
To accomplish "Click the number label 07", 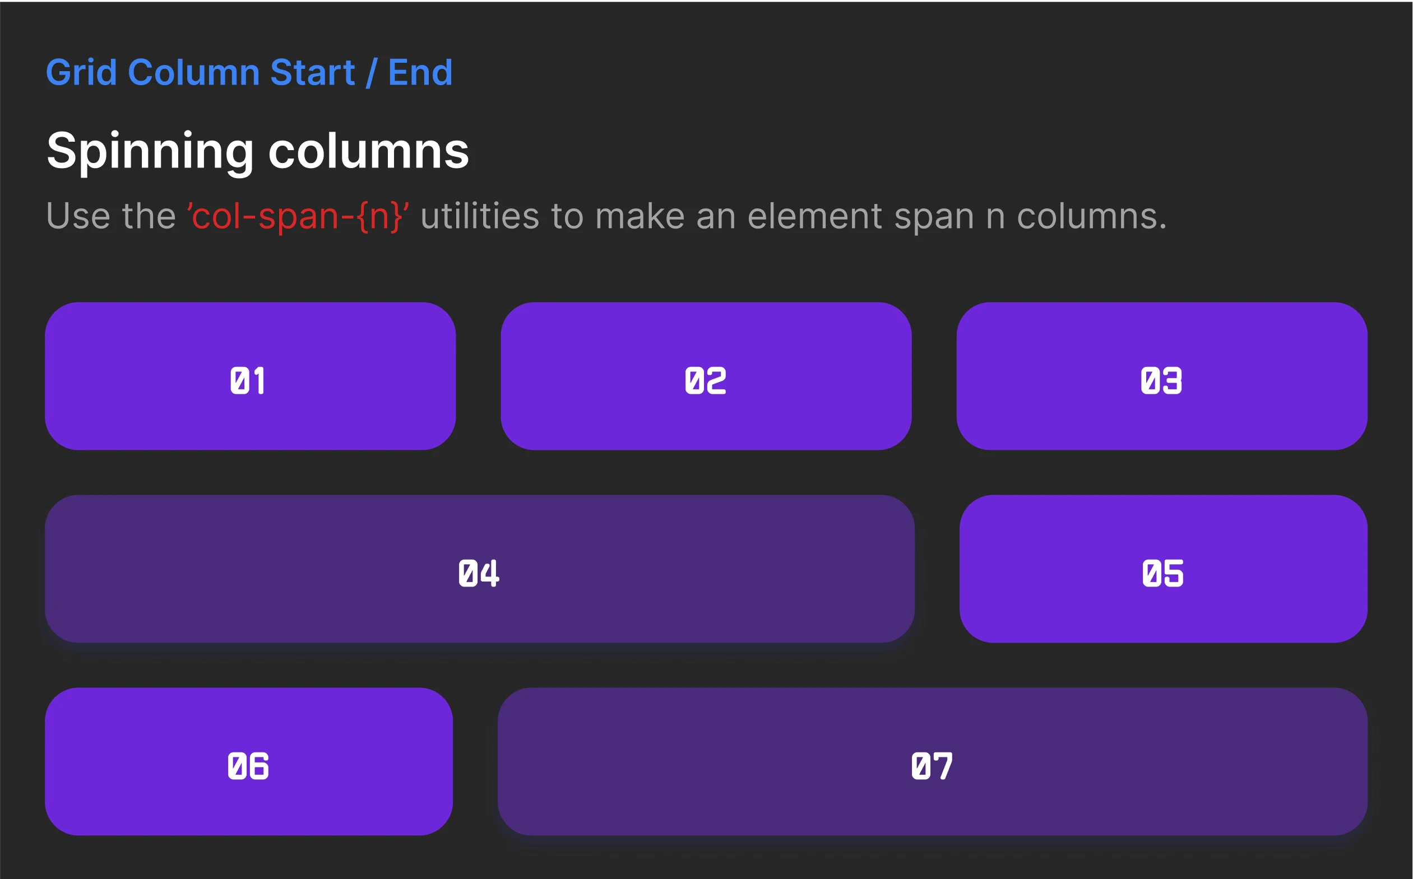I will click(932, 766).
